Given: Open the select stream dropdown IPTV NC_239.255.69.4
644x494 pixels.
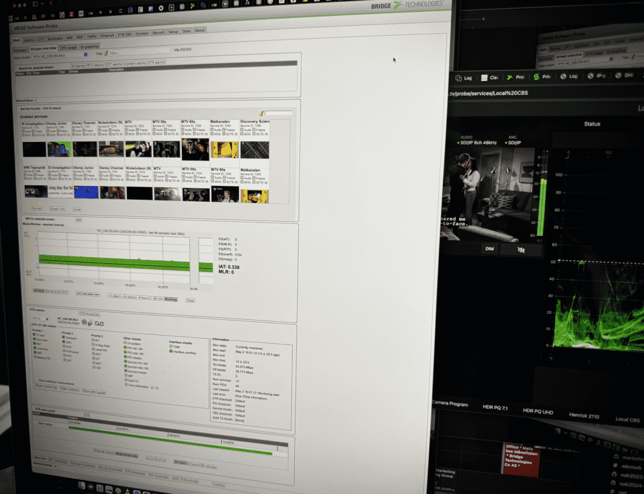Looking at the screenshot, I should coord(60,55).
